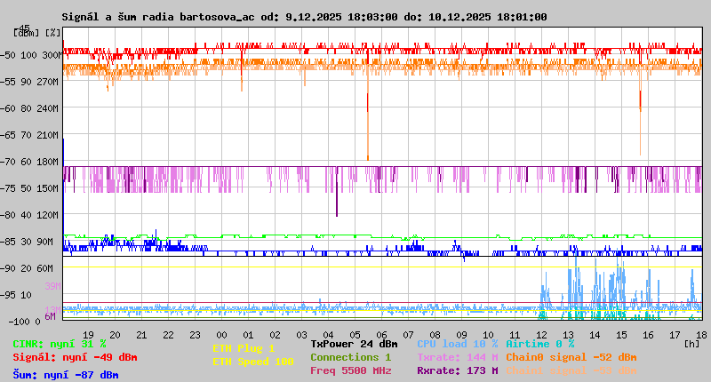Click the blue Šum legend entry
This screenshot has width=711, height=382.
66,375
